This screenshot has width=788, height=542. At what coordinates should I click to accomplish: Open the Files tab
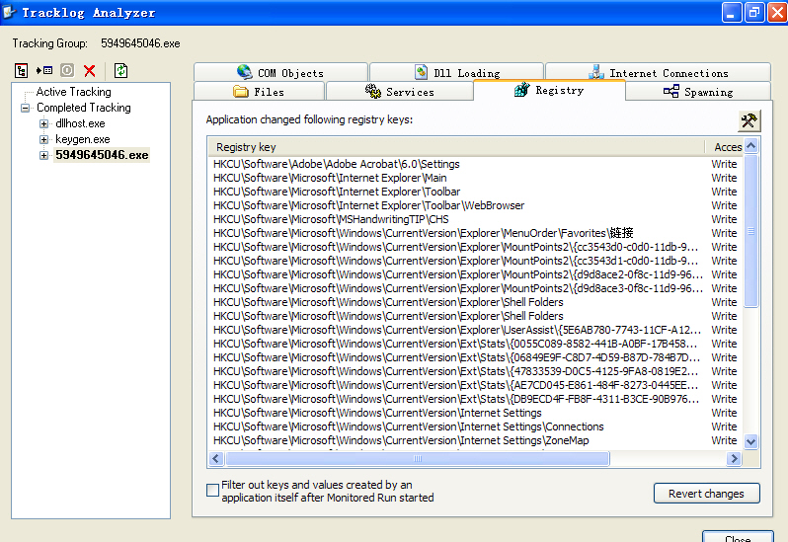(259, 92)
